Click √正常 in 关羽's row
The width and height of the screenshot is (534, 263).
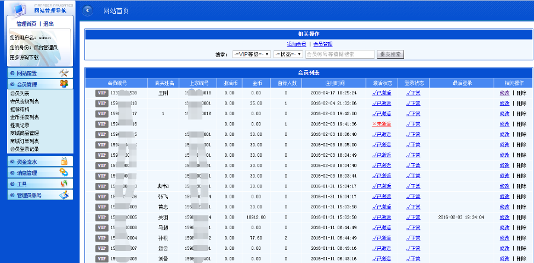pyautogui.click(x=413, y=217)
